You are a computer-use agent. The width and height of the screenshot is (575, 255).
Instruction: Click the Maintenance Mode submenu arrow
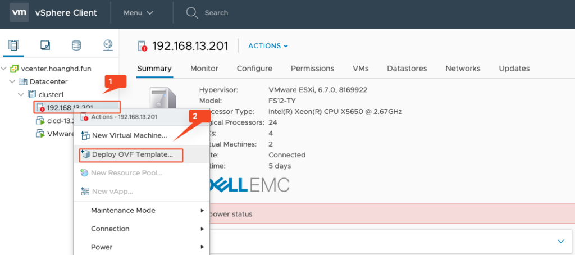202,211
